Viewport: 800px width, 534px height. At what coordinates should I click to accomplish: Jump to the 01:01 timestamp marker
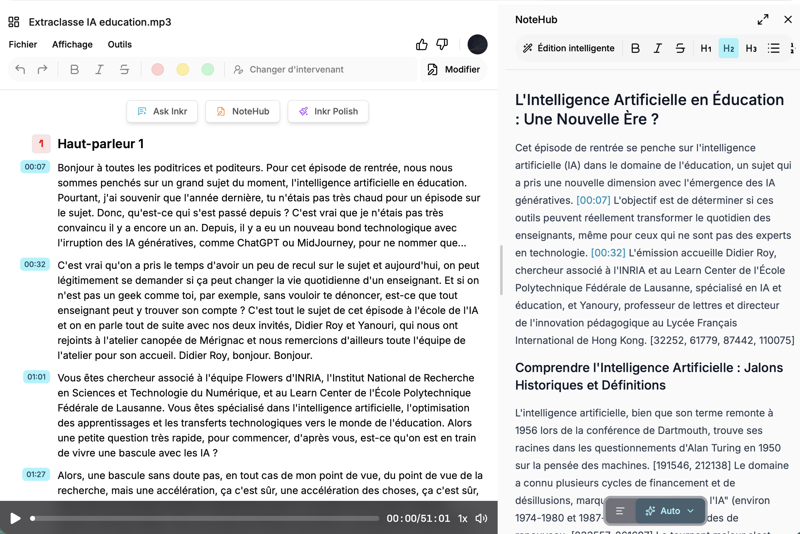37,377
